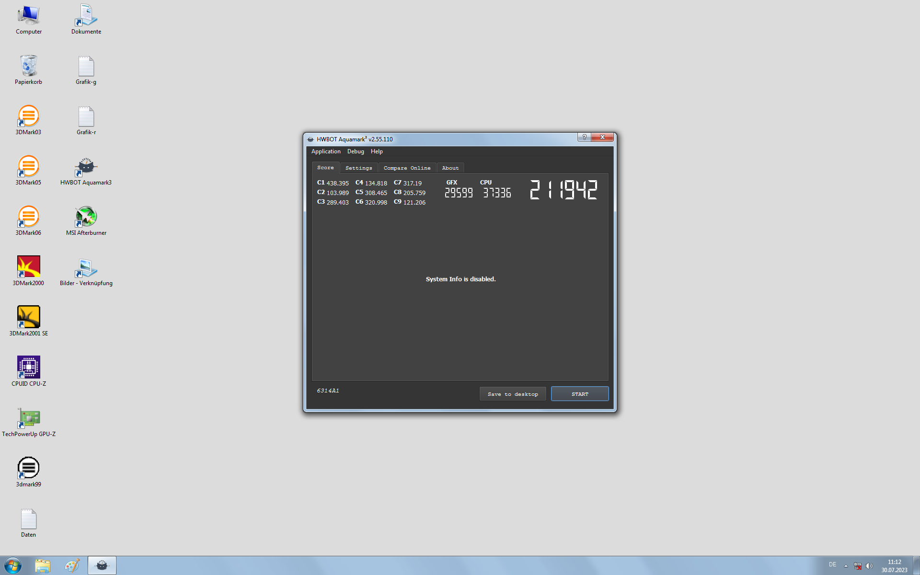This screenshot has width=920, height=575.
Task: Click the Save to desktop button
Action: [x=513, y=394]
